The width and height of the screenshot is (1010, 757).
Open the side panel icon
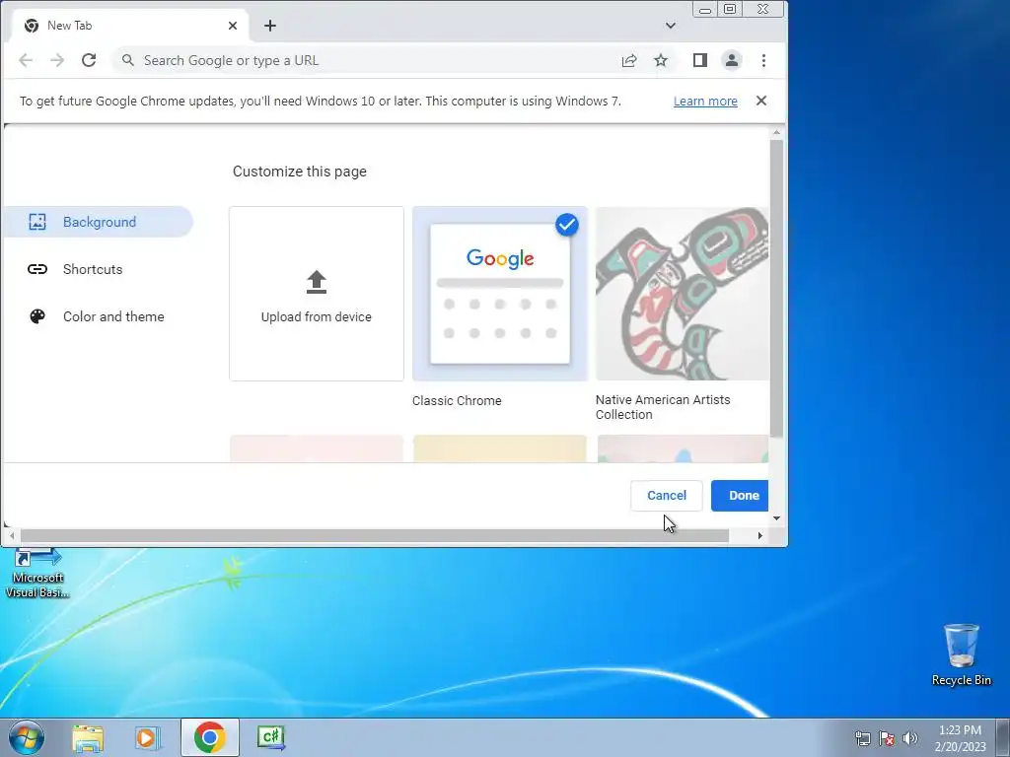pyautogui.click(x=700, y=60)
